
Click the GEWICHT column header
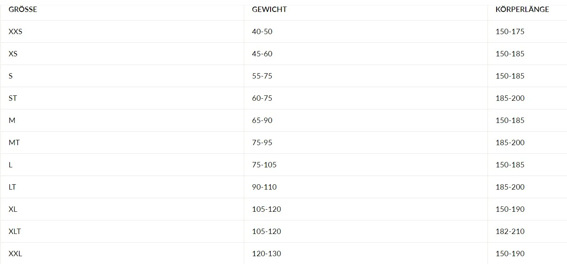click(269, 9)
